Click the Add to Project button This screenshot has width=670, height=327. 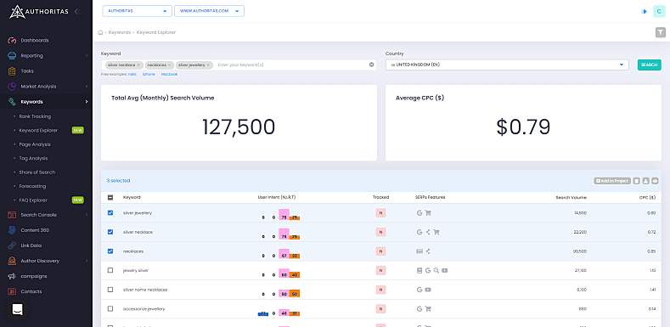612,181
